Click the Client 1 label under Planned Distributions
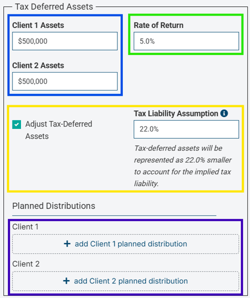The height and width of the screenshot is (298, 250). (25, 226)
